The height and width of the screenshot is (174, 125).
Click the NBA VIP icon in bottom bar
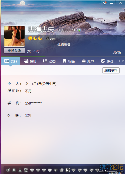coord(68,170)
